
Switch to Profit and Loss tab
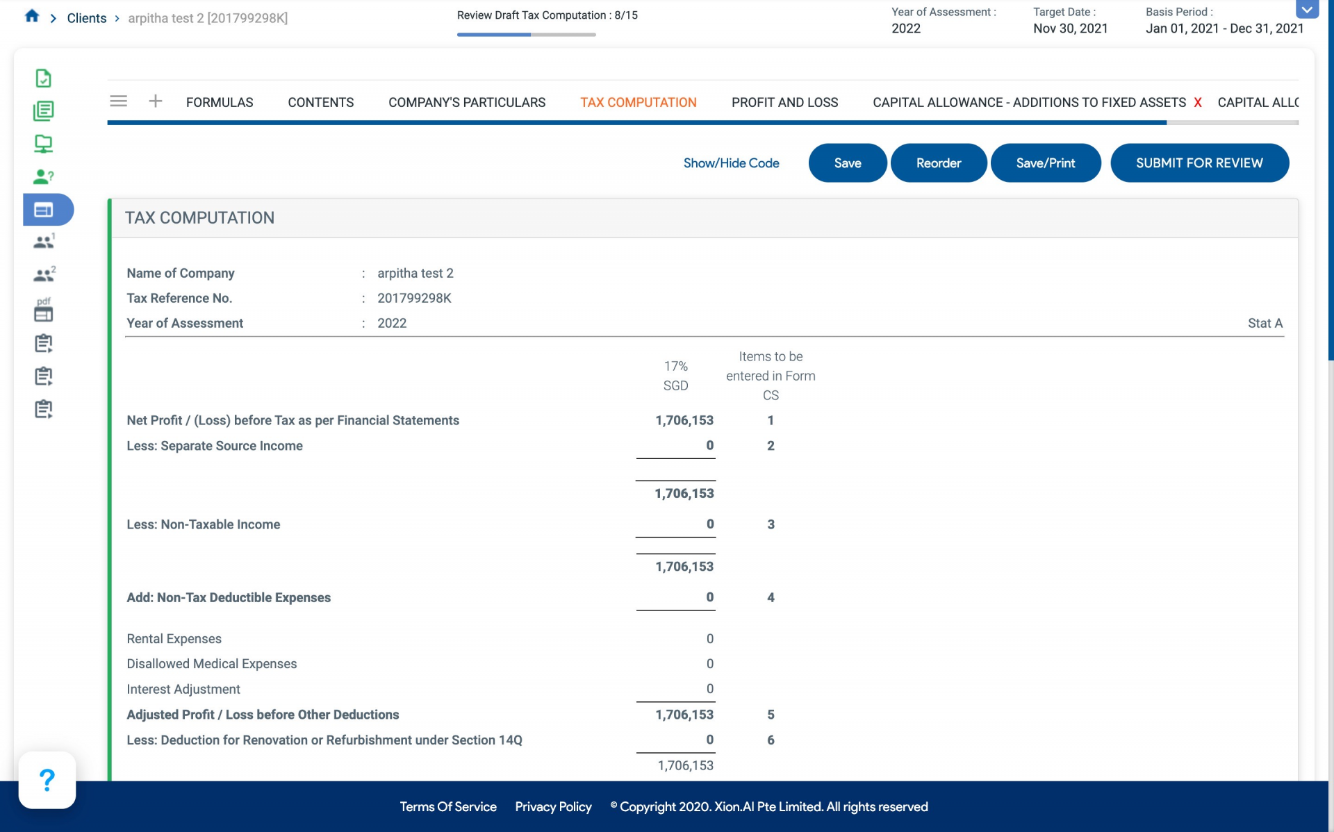coord(784,103)
